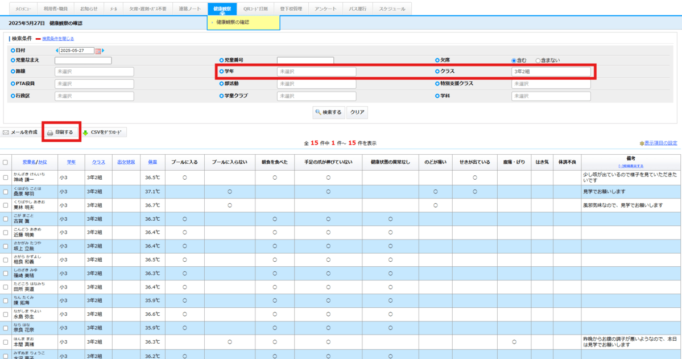Open the 部活動 selection dropdown
Screen dimensions: 682x359
click(316, 84)
